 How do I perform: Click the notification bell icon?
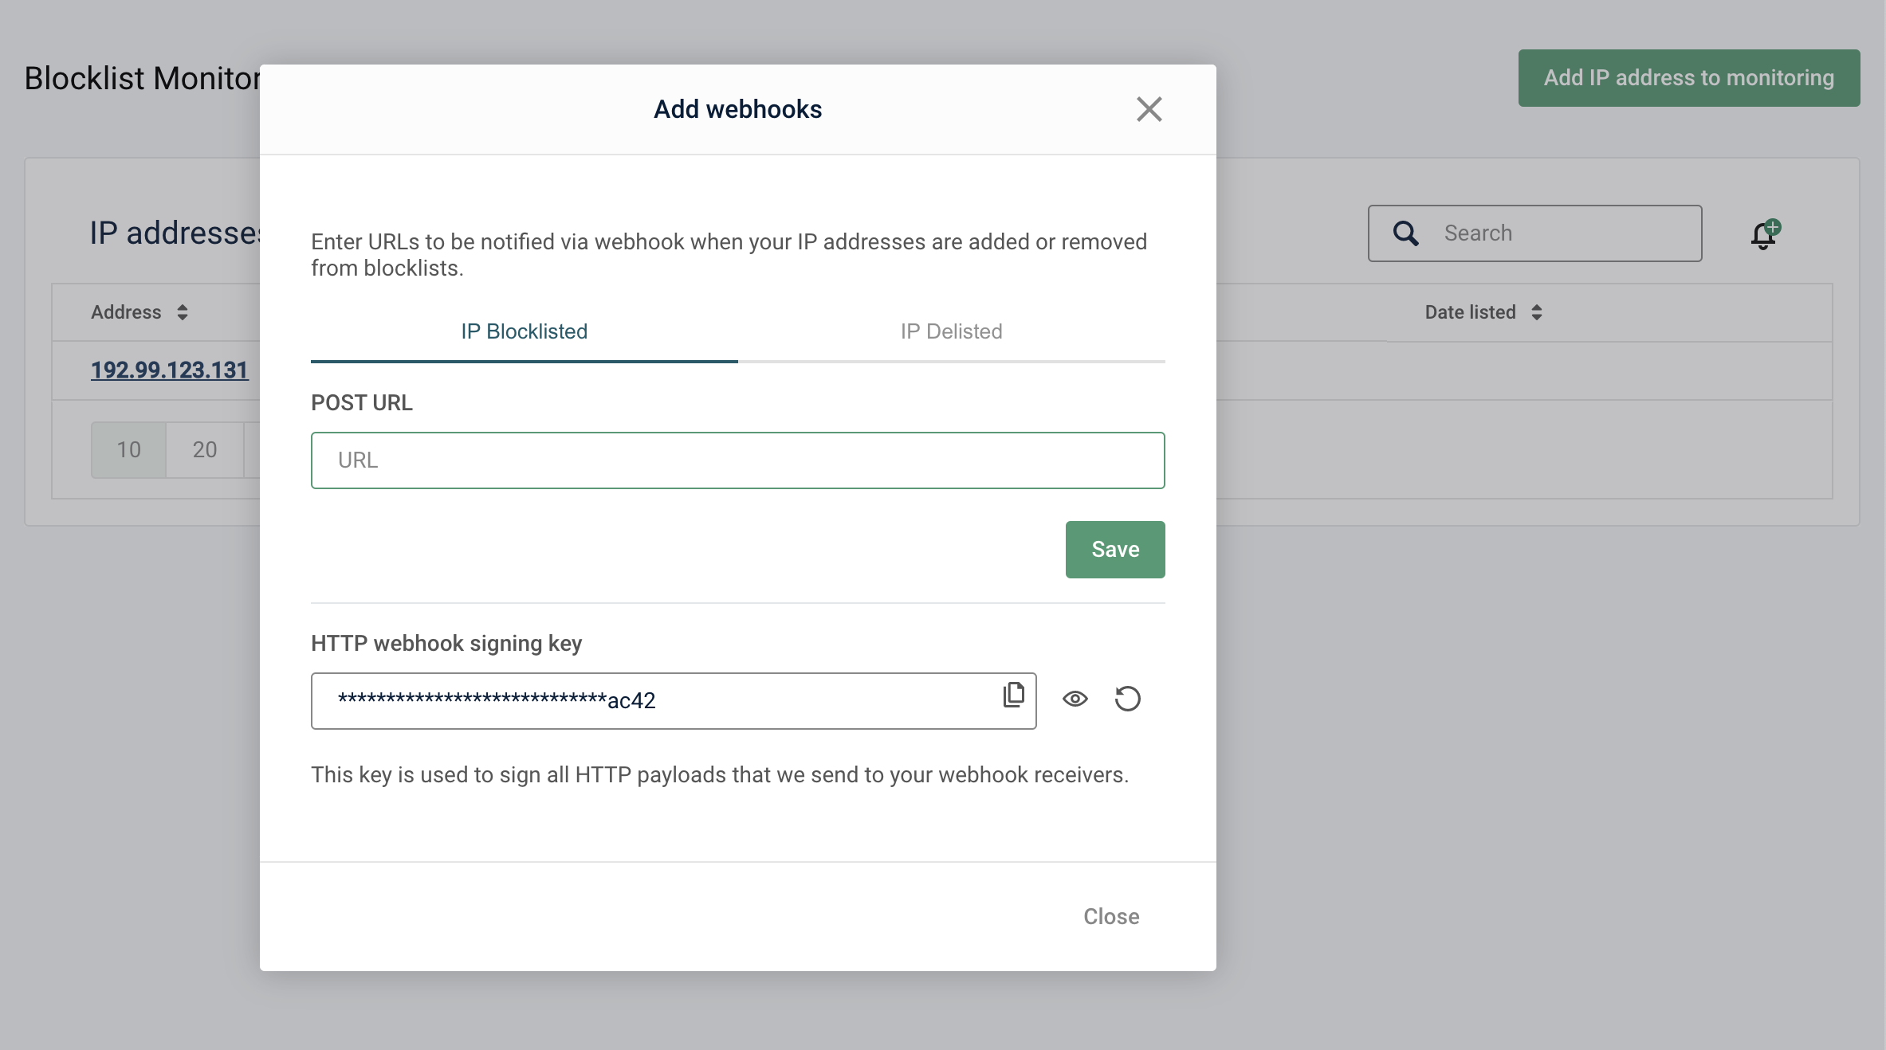click(1764, 235)
